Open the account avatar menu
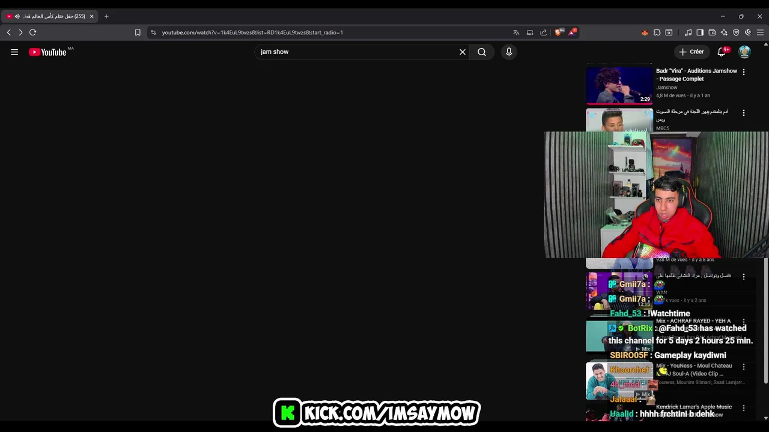 tap(744, 52)
